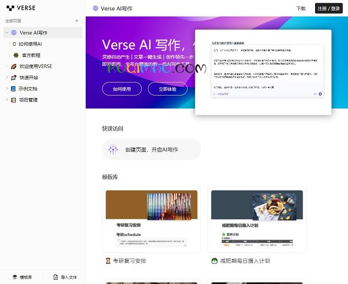Viewport: 348px width, 284px height.
Task: Click the 如何使用 hero button
Action: point(122,89)
